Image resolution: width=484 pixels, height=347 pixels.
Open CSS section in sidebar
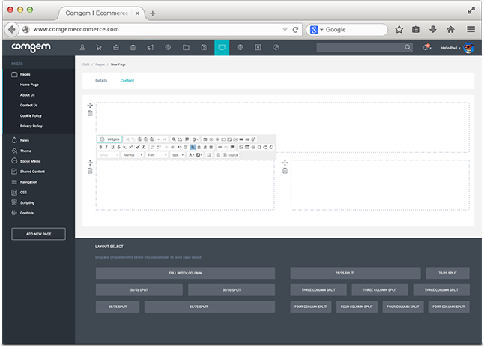click(x=23, y=193)
